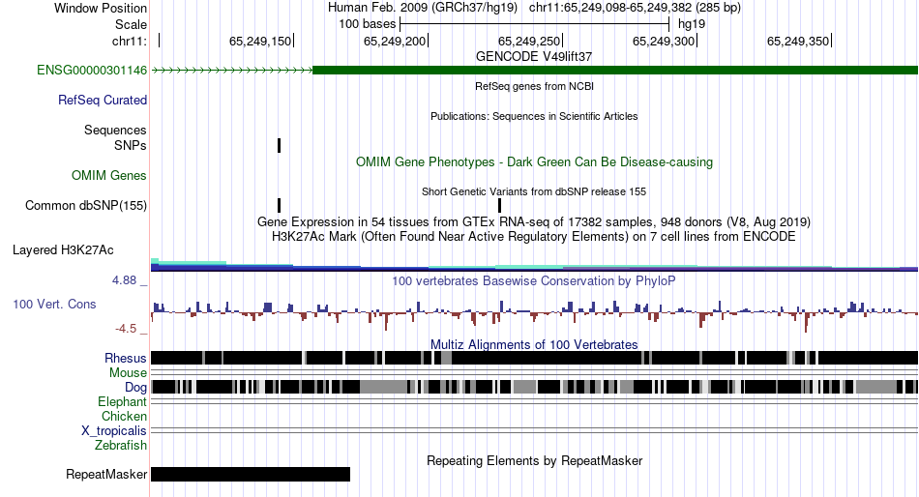Click the 65,249,200 ruler position

pos(395,41)
